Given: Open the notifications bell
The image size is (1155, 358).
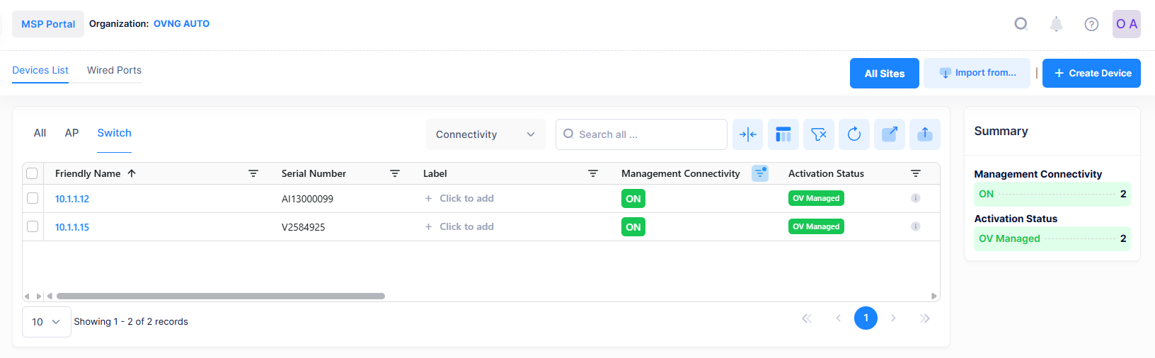Looking at the screenshot, I should 1056,24.
